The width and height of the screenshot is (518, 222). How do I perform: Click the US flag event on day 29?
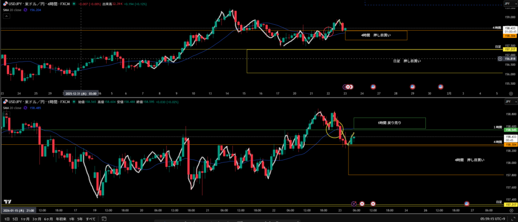412,87
